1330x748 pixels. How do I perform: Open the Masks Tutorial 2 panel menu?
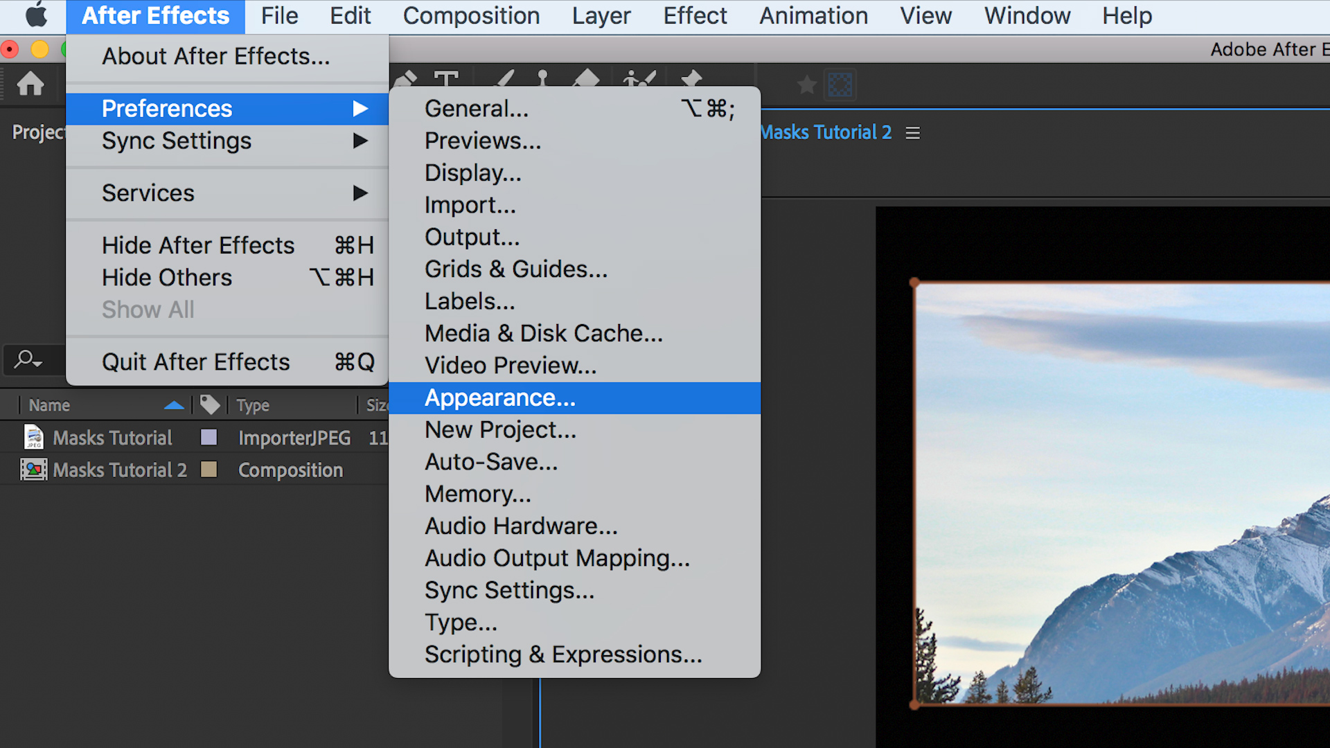pyautogui.click(x=912, y=132)
